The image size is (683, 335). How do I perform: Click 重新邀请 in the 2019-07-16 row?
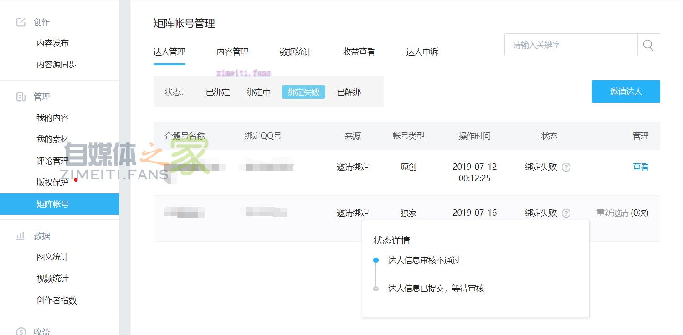click(x=612, y=213)
